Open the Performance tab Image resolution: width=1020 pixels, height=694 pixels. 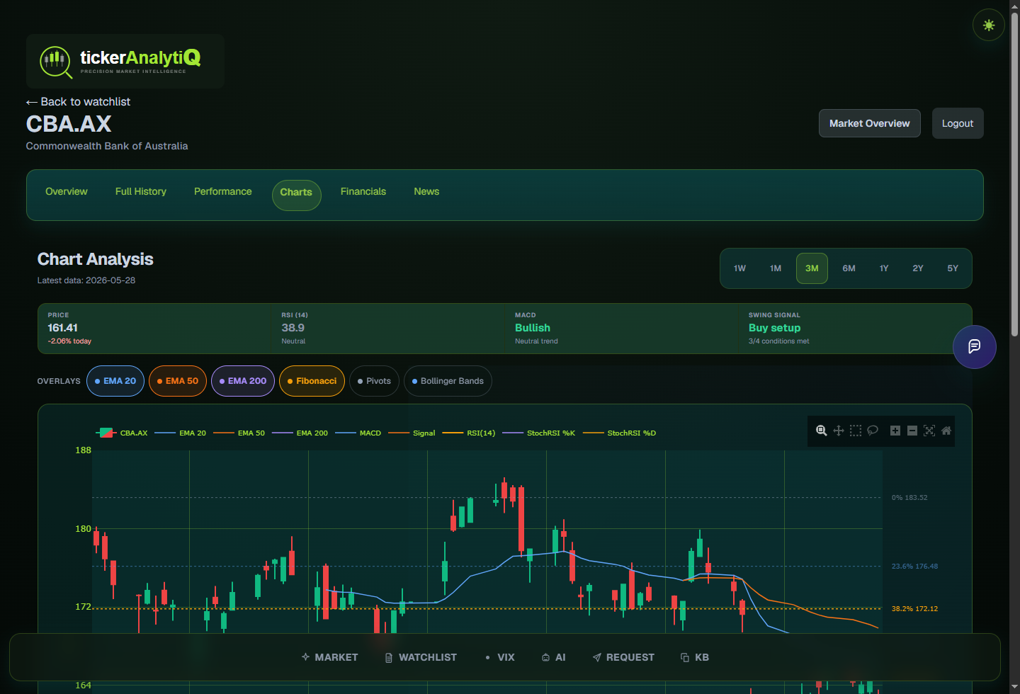pos(223,191)
